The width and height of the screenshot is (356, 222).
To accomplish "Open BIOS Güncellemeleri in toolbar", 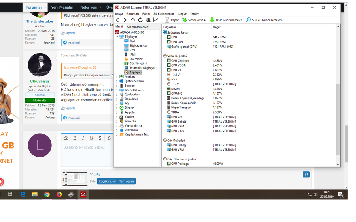I will tap(226, 20).
